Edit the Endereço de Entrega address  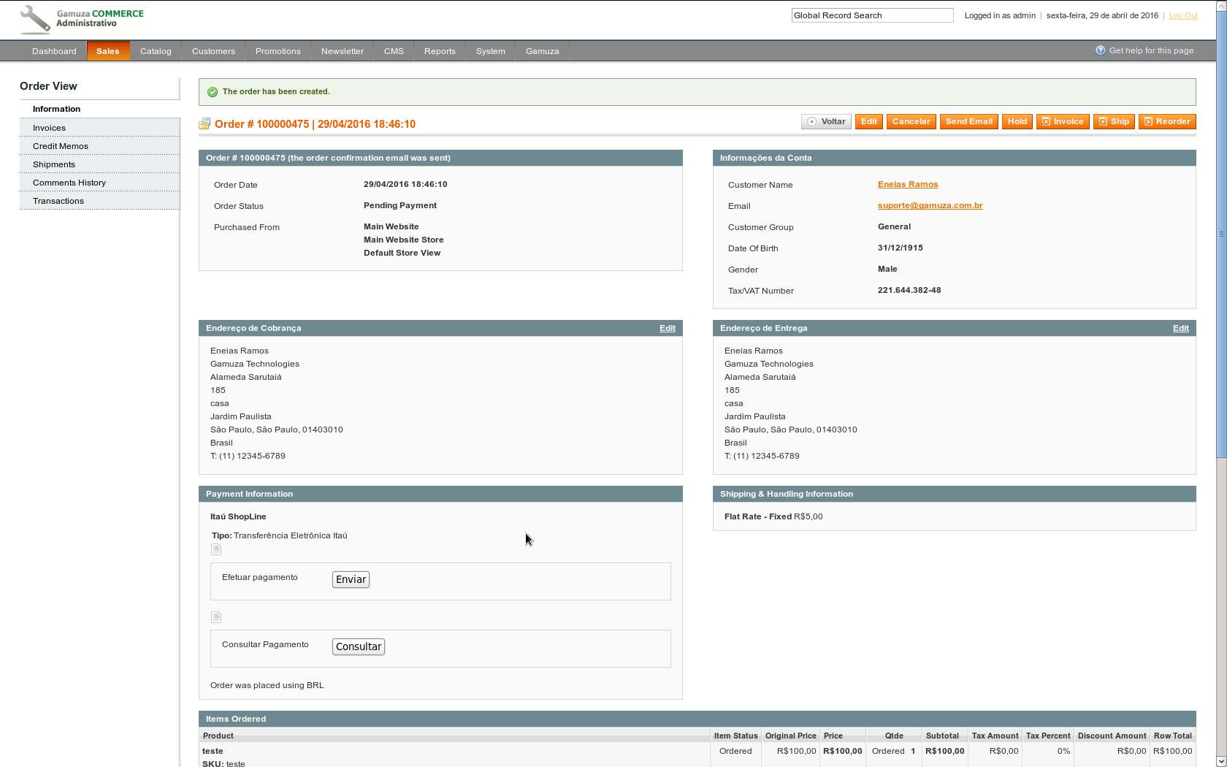coord(1181,328)
